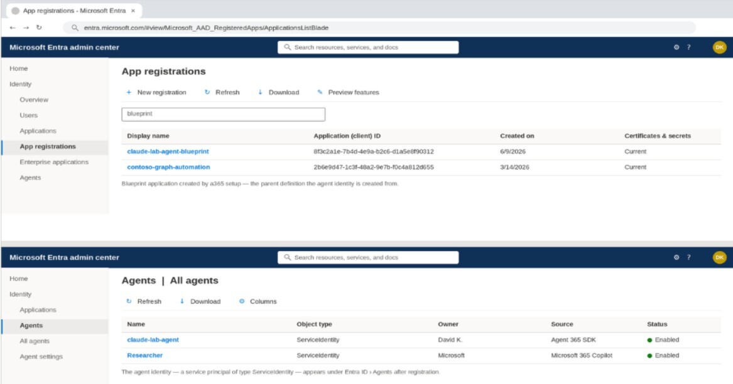Image resolution: width=733 pixels, height=384 pixels.
Task: Open Enterprise applications in the sidebar
Action: pos(54,162)
